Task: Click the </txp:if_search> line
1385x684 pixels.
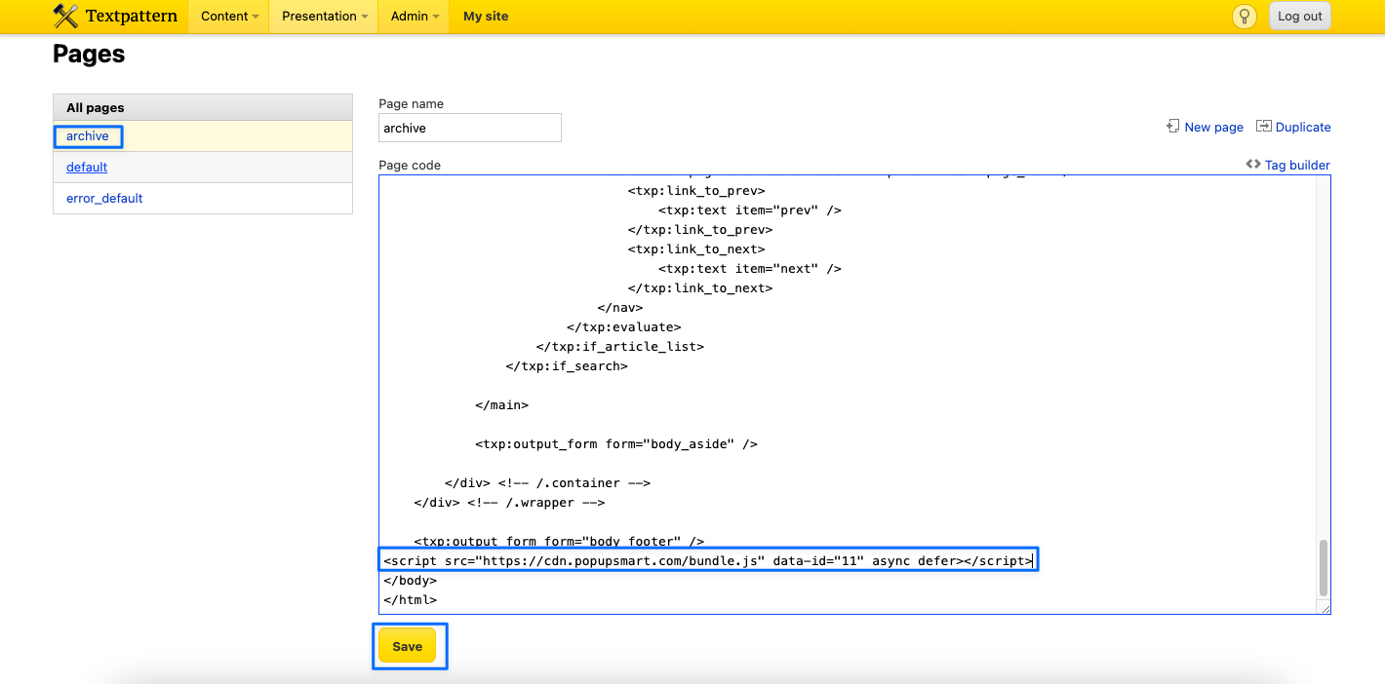Action: (567, 365)
